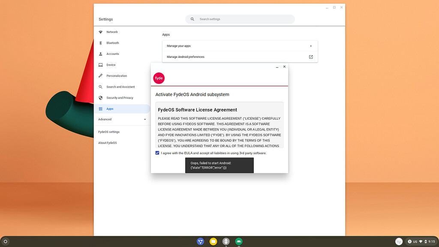This screenshot has height=247, width=439.
Task: Click the 'I agree with the EULA' label text
Action: coord(213,153)
